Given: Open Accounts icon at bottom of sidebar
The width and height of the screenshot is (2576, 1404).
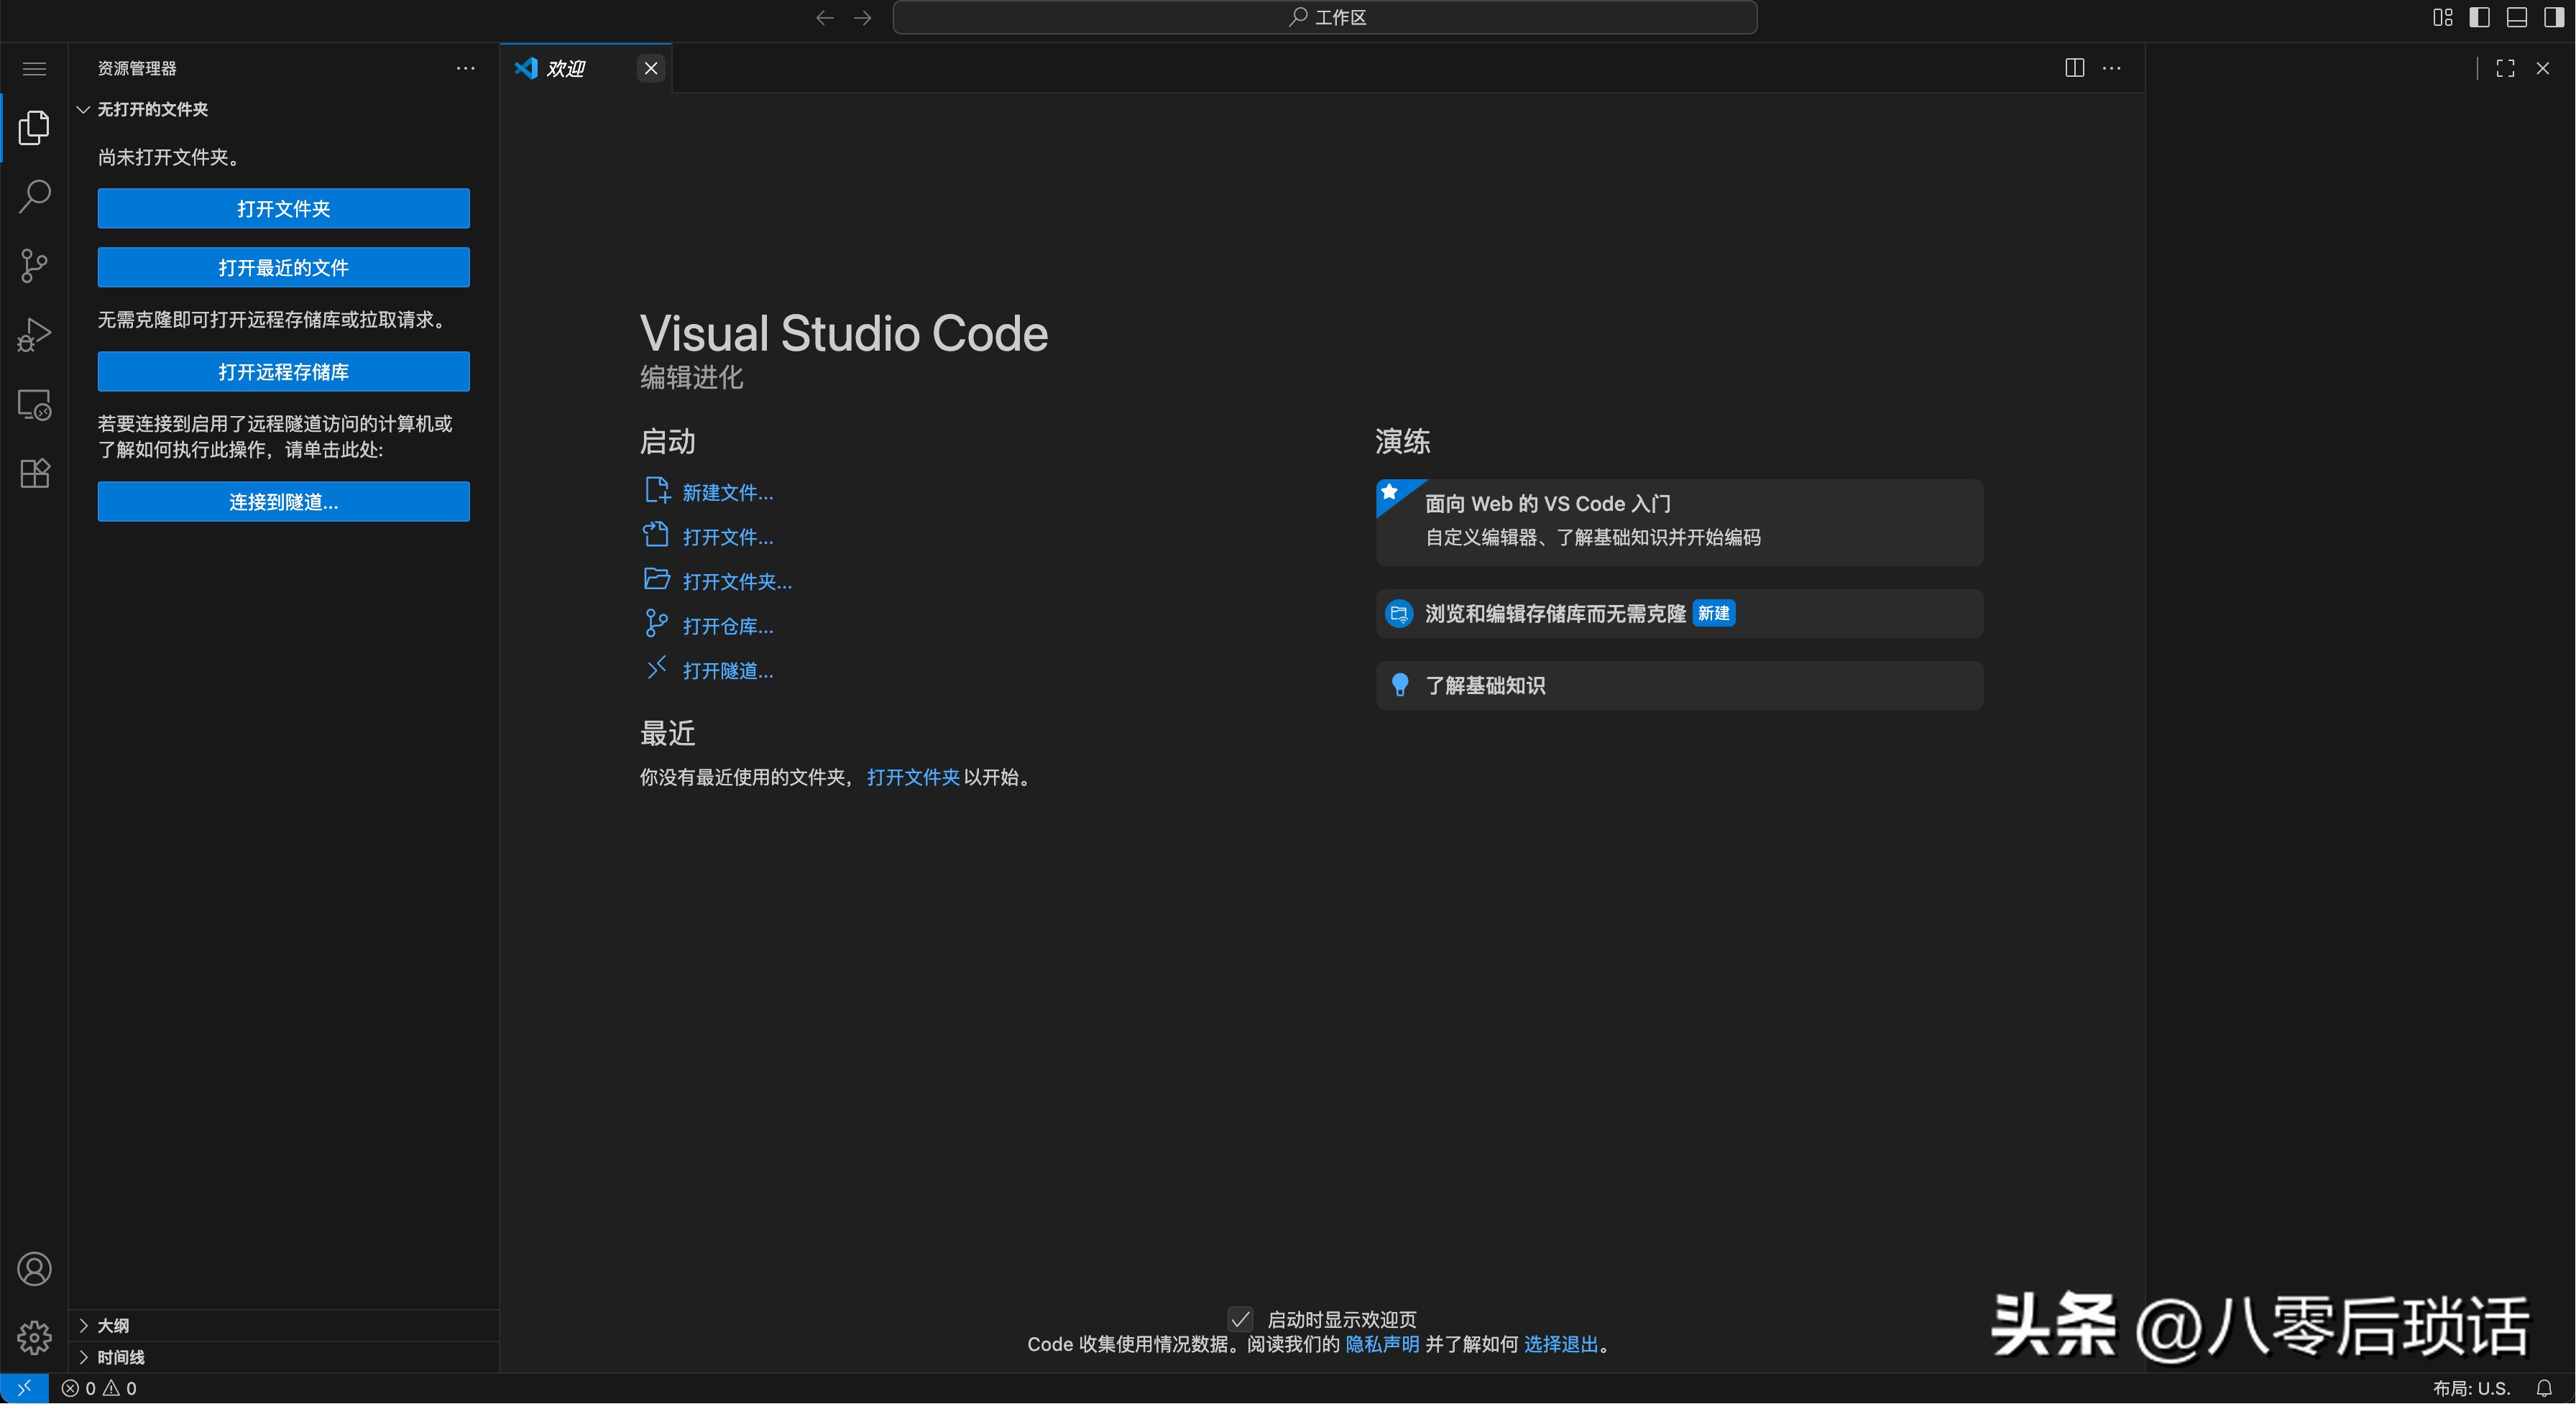Looking at the screenshot, I should pyautogui.click(x=34, y=1269).
